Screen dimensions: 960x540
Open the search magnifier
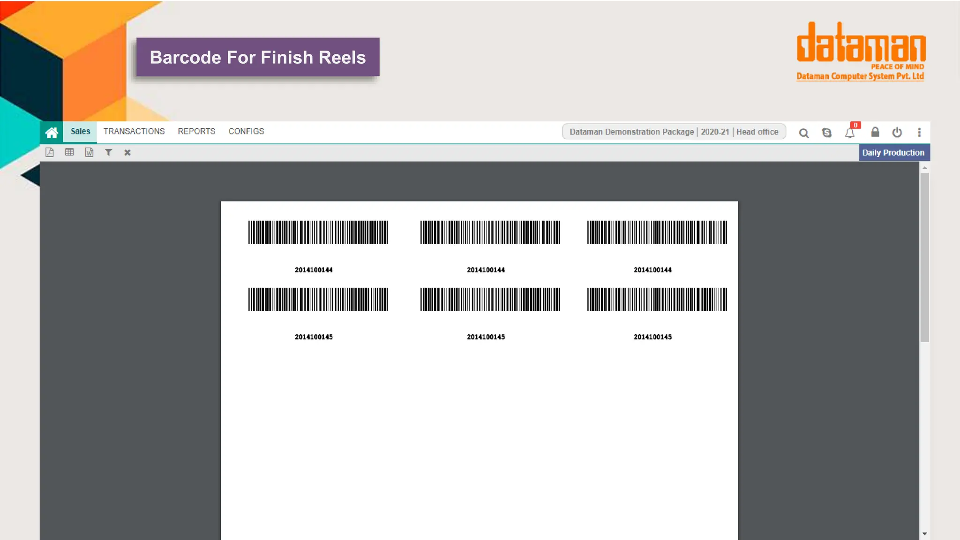[x=804, y=133]
